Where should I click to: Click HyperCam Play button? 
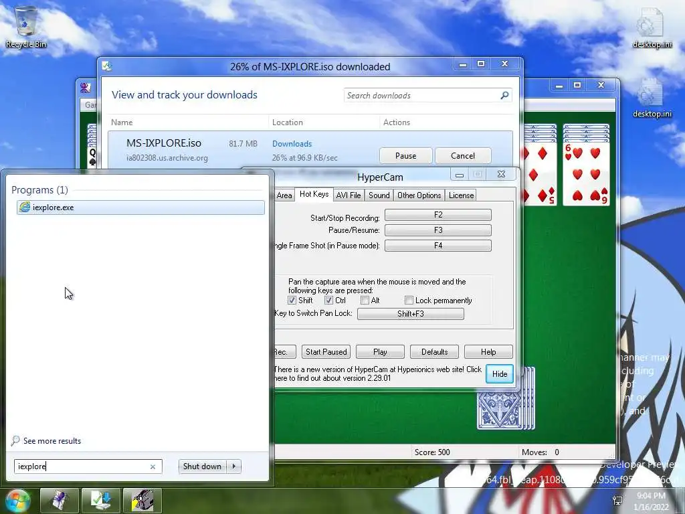(380, 352)
